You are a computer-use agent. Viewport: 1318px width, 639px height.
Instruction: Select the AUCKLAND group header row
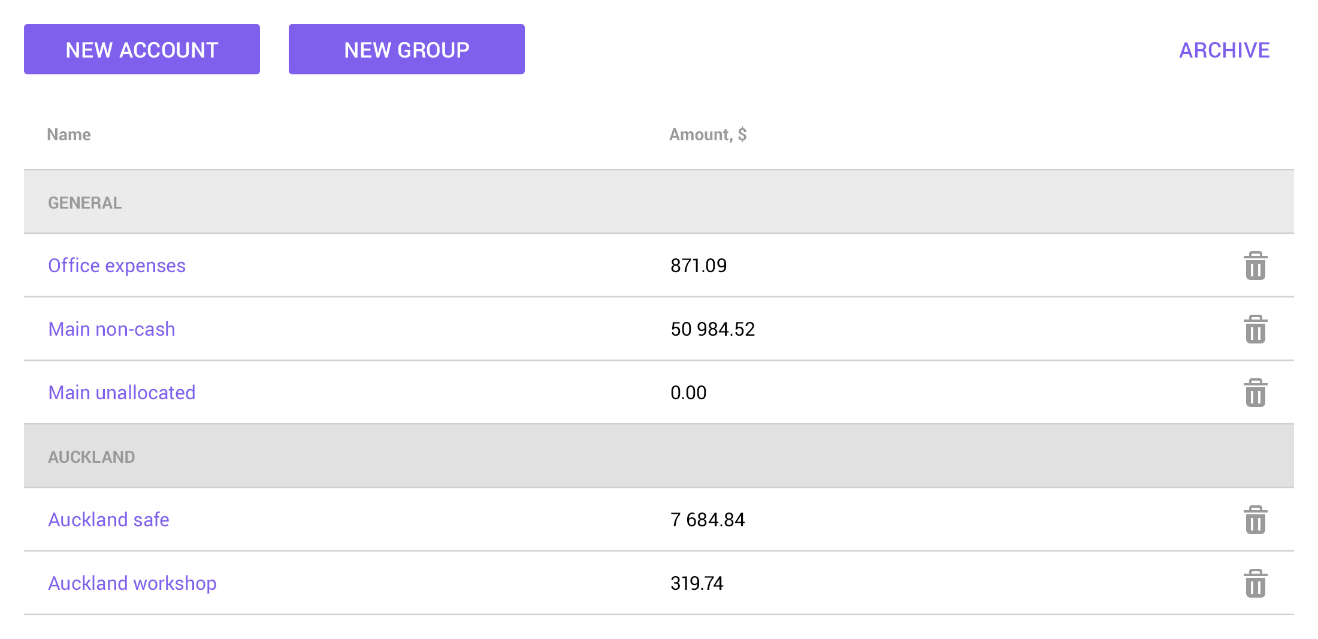(92, 457)
